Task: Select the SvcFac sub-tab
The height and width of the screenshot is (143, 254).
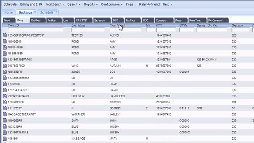Action: coord(38,20)
